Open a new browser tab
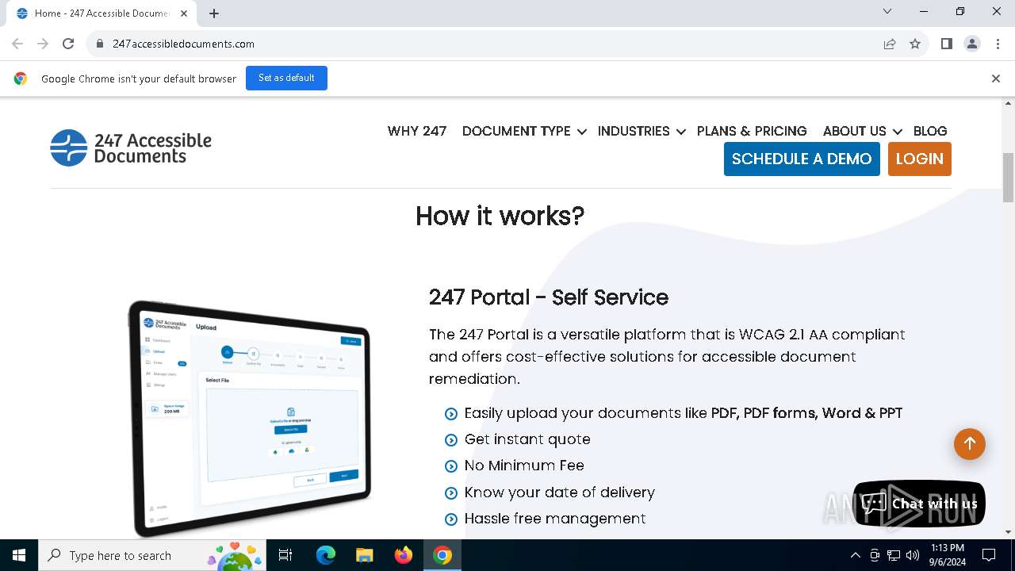Viewport: 1015px width, 571px height. click(x=214, y=13)
